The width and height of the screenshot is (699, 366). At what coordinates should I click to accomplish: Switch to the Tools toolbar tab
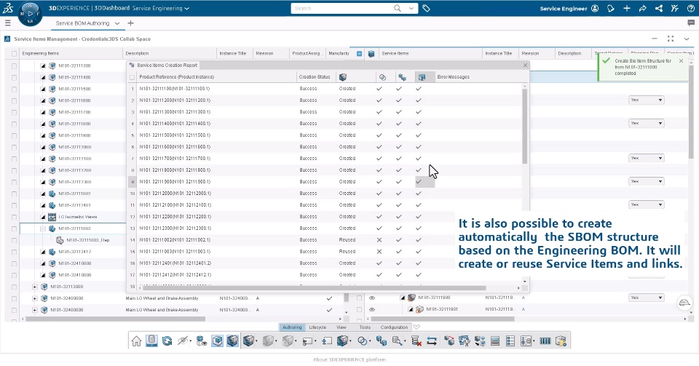point(365,327)
